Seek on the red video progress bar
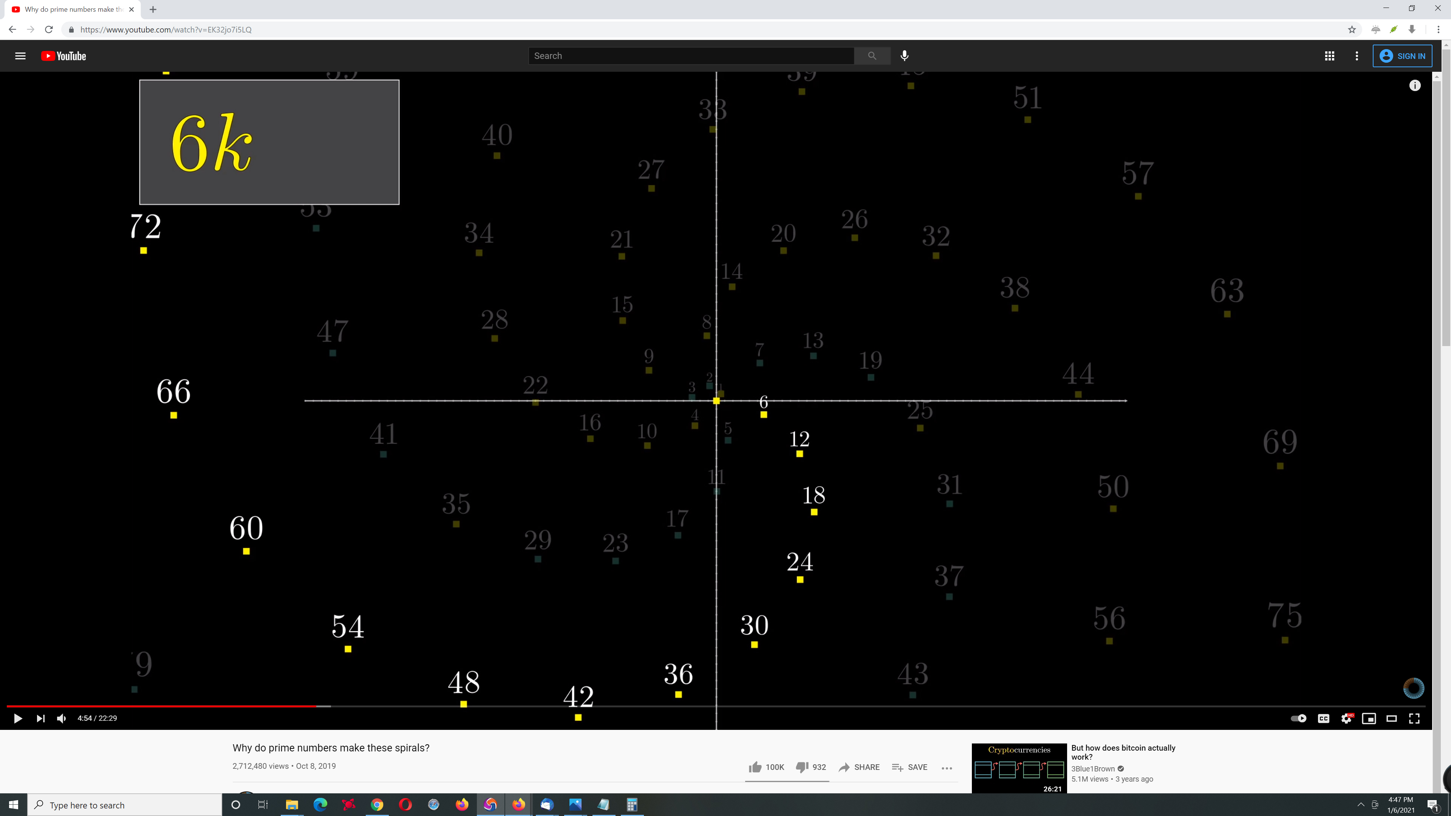1451x816 pixels. pos(169,706)
